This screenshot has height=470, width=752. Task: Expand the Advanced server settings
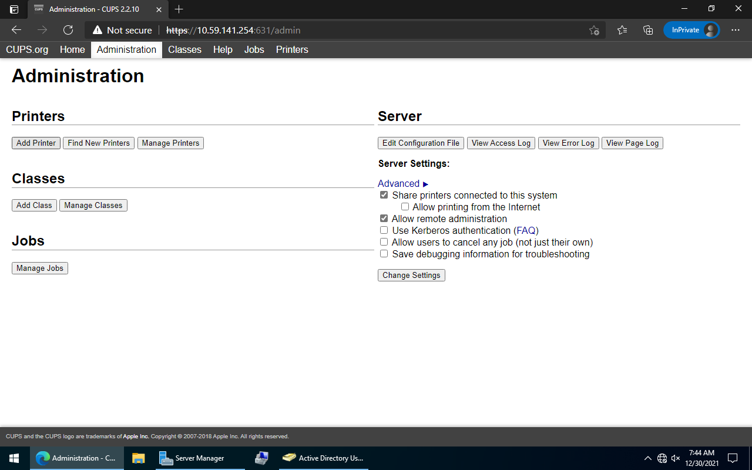point(403,184)
